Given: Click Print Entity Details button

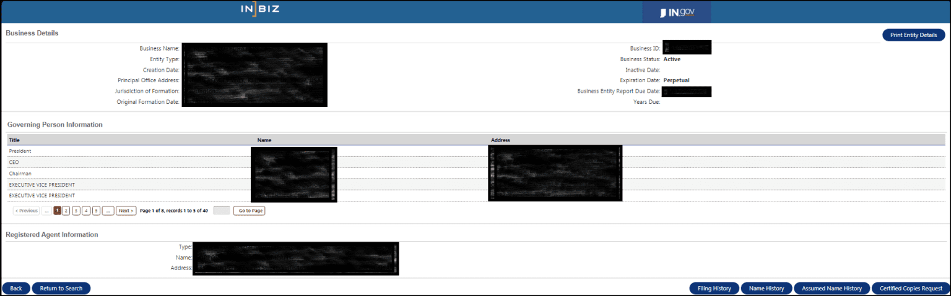Looking at the screenshot, I should click(913, 35).
